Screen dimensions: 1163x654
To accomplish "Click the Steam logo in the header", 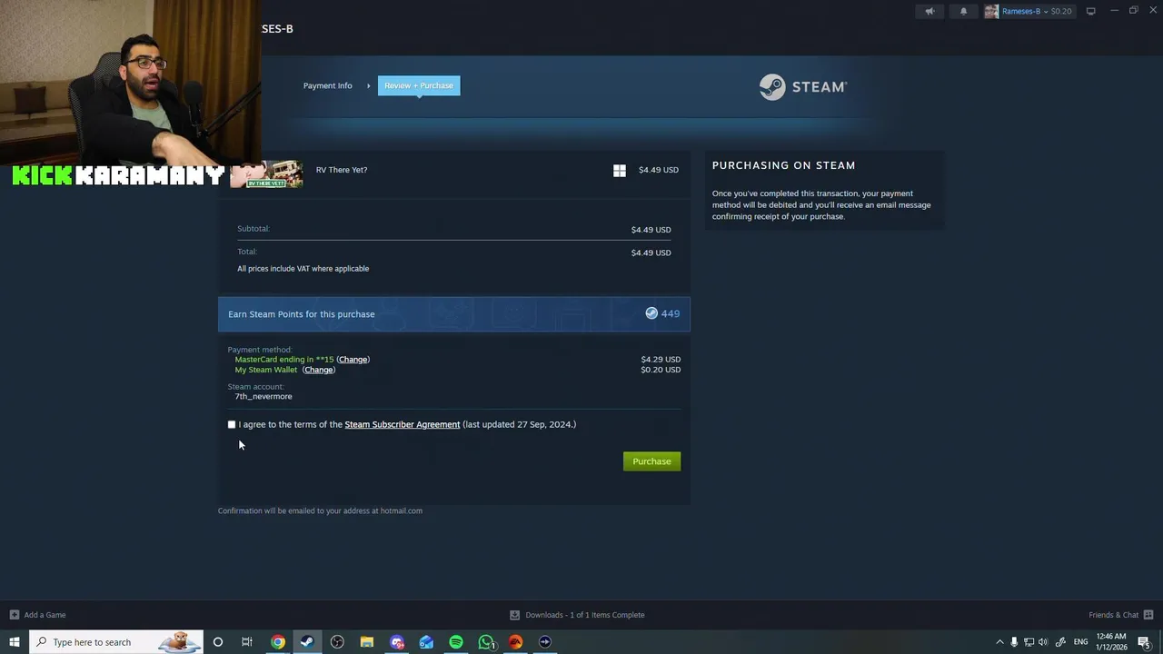I will 803,86.
